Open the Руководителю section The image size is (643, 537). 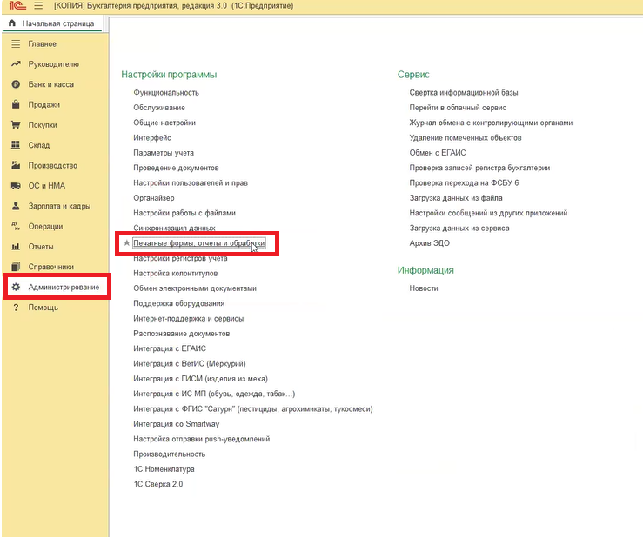(53, 64)
